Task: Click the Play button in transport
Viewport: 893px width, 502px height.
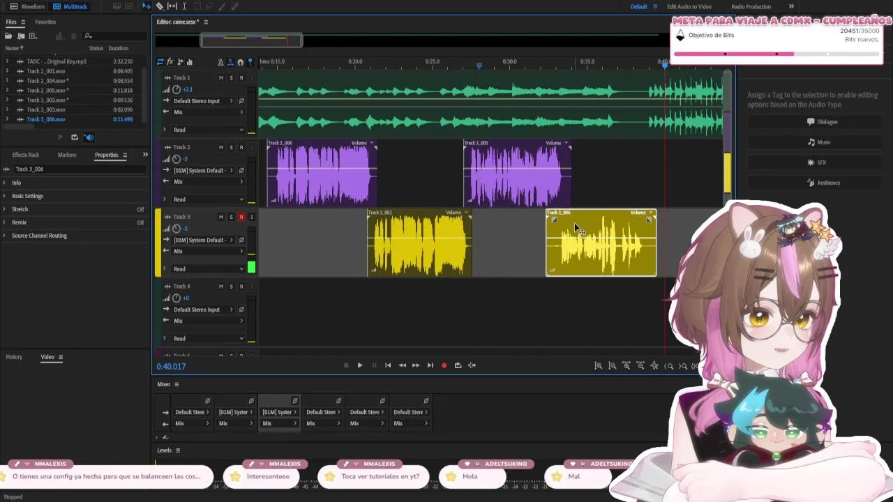Action: tap(360, 365)
